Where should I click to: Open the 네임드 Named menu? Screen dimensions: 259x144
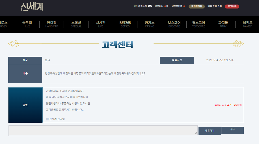[x=247, y=24]
